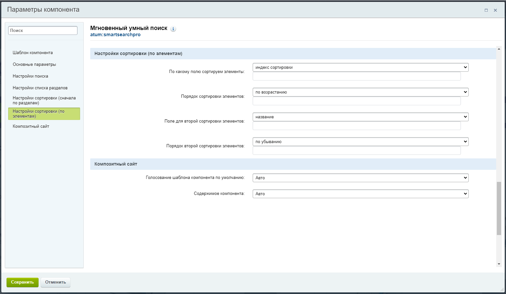This screenshot has height=294, width=506.
Task: Open the 'Содержимое компонента' dropdown
Action: [x=360, y=194]
